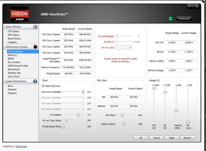Open Detailed system information
The height and width of the screenshot is (151, 206).
[x=12, y=90]
